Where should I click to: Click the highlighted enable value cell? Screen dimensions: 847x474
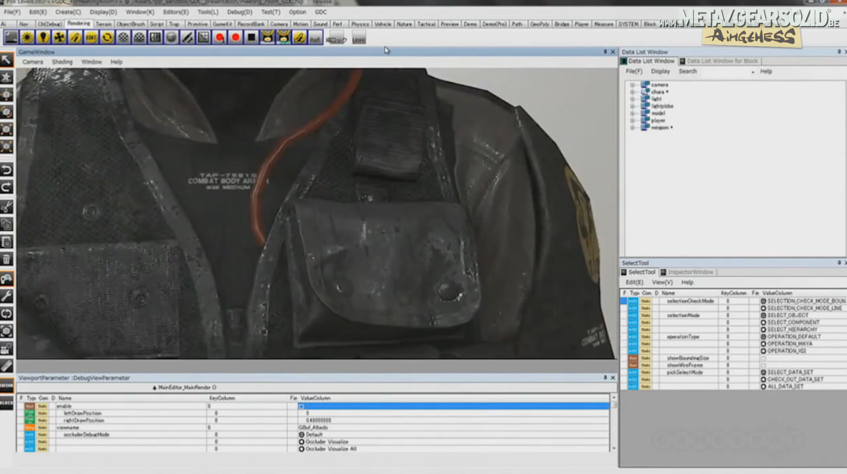coord(454,406)
